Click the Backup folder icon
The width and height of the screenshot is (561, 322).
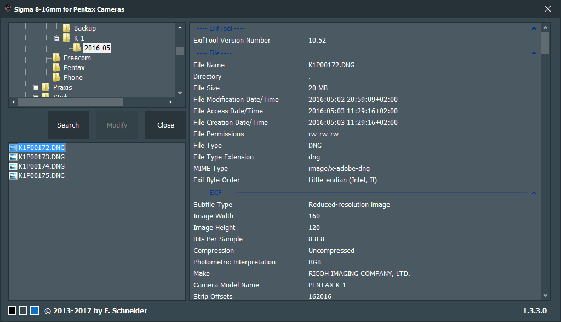tap(66, 28)
